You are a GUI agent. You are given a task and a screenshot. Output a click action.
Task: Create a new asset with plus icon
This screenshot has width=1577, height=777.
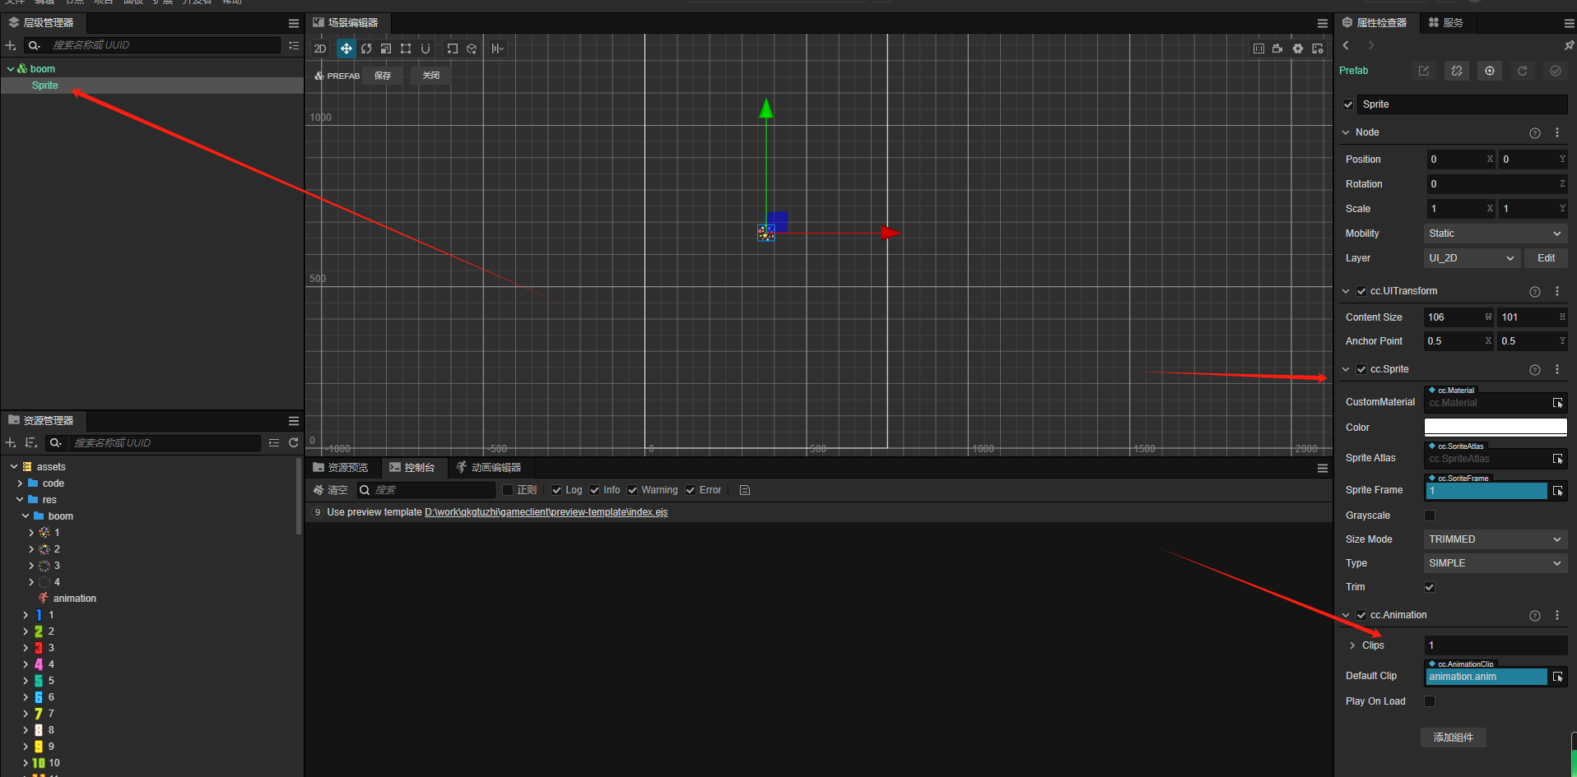tap(11, 442)
